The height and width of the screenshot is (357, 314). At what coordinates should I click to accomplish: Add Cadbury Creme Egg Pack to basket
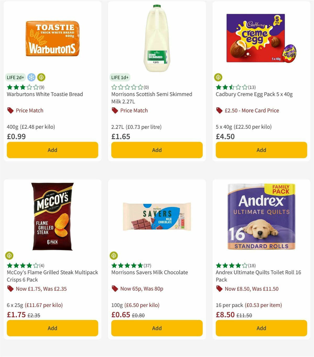click(261, 150)
